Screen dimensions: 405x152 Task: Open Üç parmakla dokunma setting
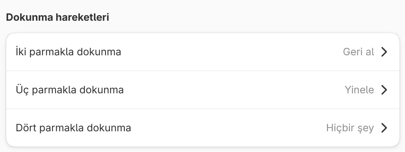pyautogui.click(x=203, y=90)
